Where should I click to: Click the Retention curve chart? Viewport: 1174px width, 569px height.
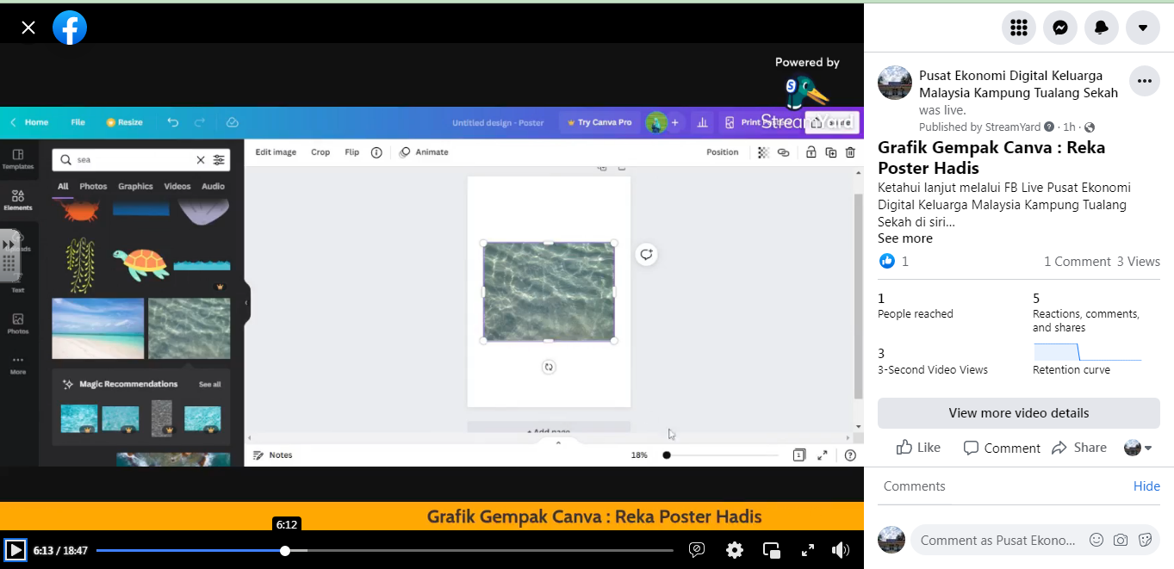tap(1088, 352)
